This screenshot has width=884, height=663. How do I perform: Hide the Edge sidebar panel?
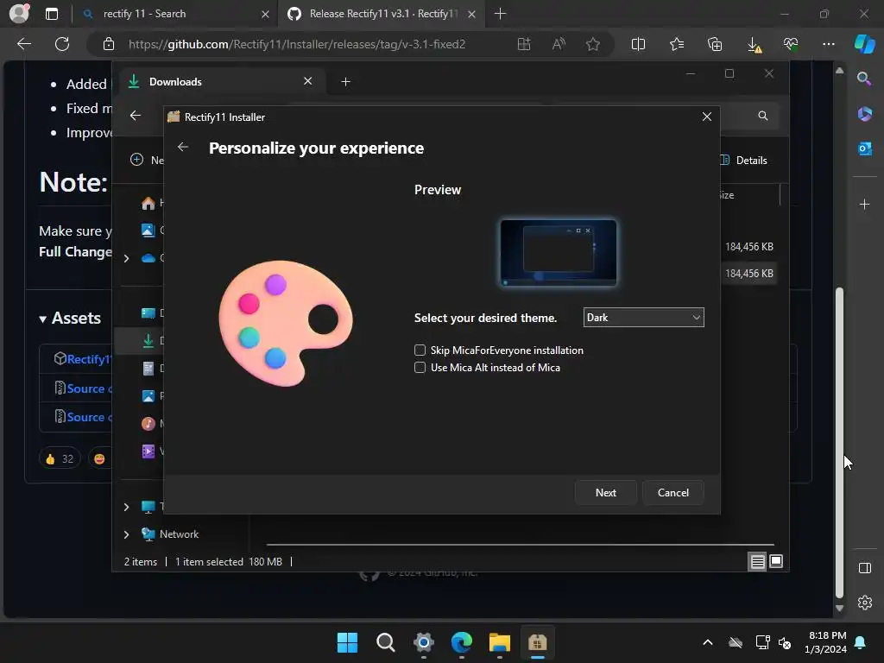865,568
